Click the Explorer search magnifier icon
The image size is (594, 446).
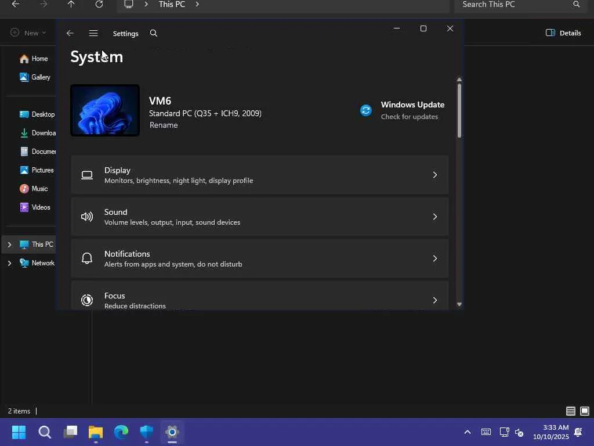point(576,4)
